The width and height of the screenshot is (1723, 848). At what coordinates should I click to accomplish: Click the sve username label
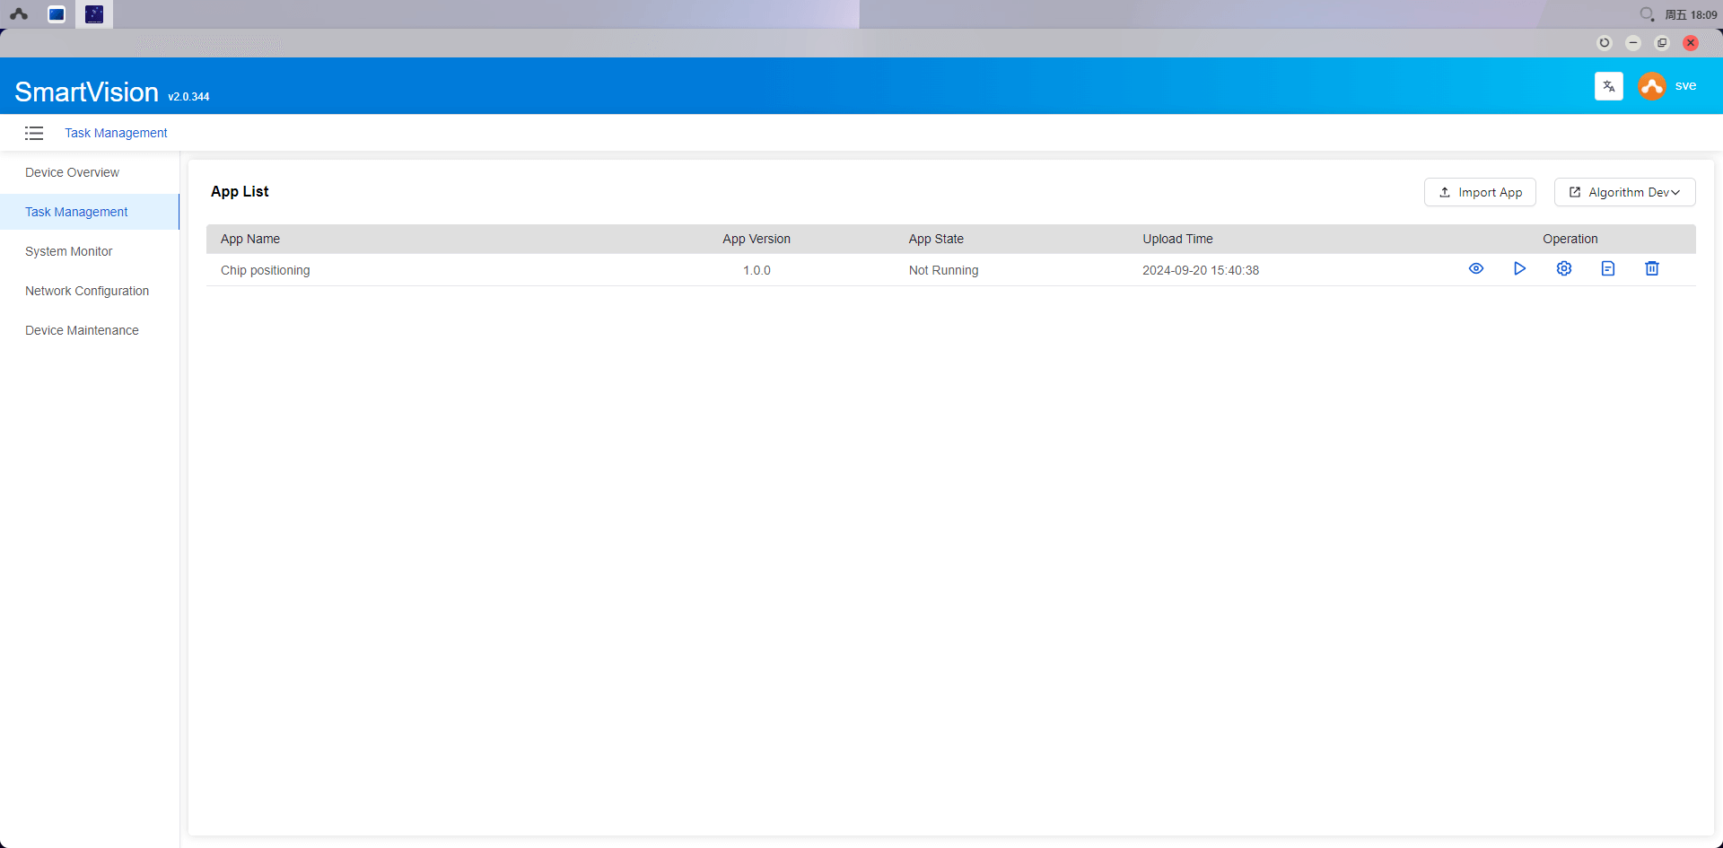click(1685, 86)
